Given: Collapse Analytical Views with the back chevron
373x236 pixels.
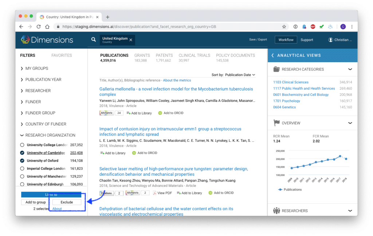Looking at the screenshot, I should [x=272, y=55].
